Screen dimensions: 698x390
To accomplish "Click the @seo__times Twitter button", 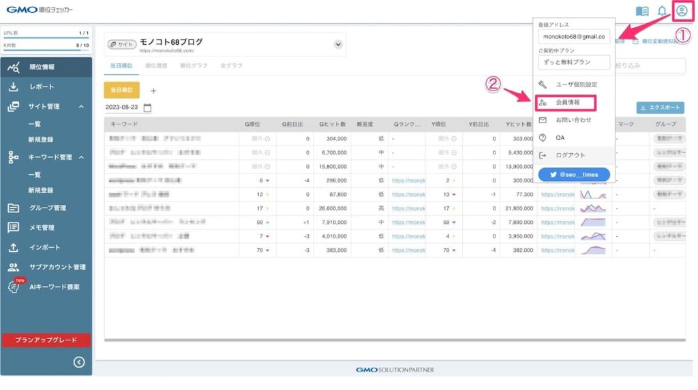I will click(x=574, y=175).
